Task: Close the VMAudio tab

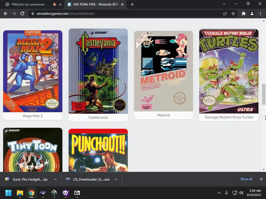Action: point(60,5)
